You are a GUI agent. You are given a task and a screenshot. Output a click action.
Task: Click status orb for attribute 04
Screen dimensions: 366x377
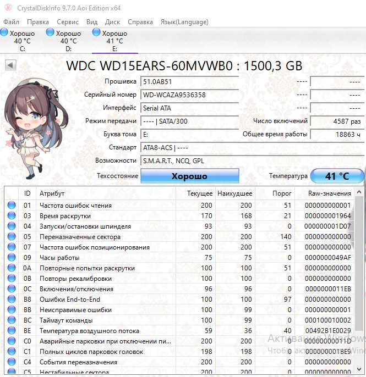click(x=12, y=226)
